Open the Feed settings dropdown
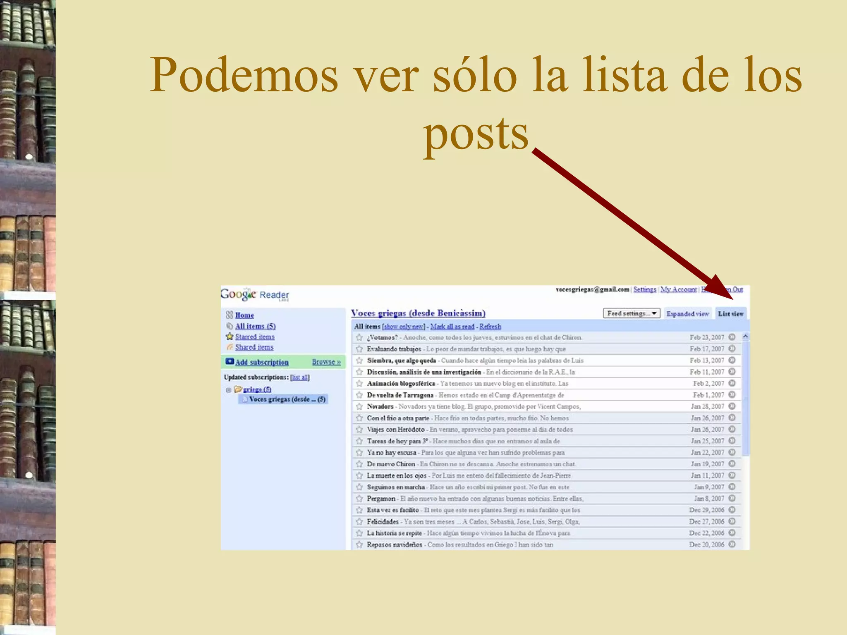This screenshot has height=635, width=847. 632,313
